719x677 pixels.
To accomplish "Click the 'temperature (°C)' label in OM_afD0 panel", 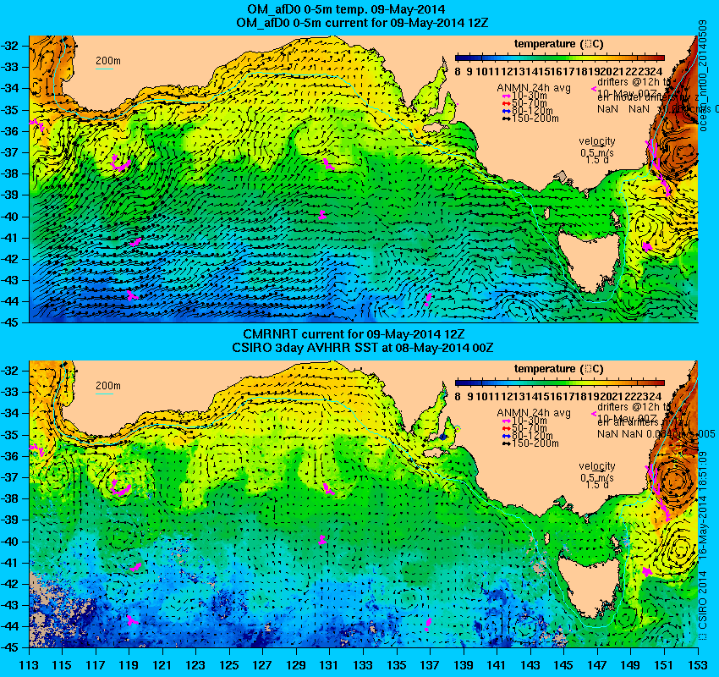I will (x=558, y=44).
